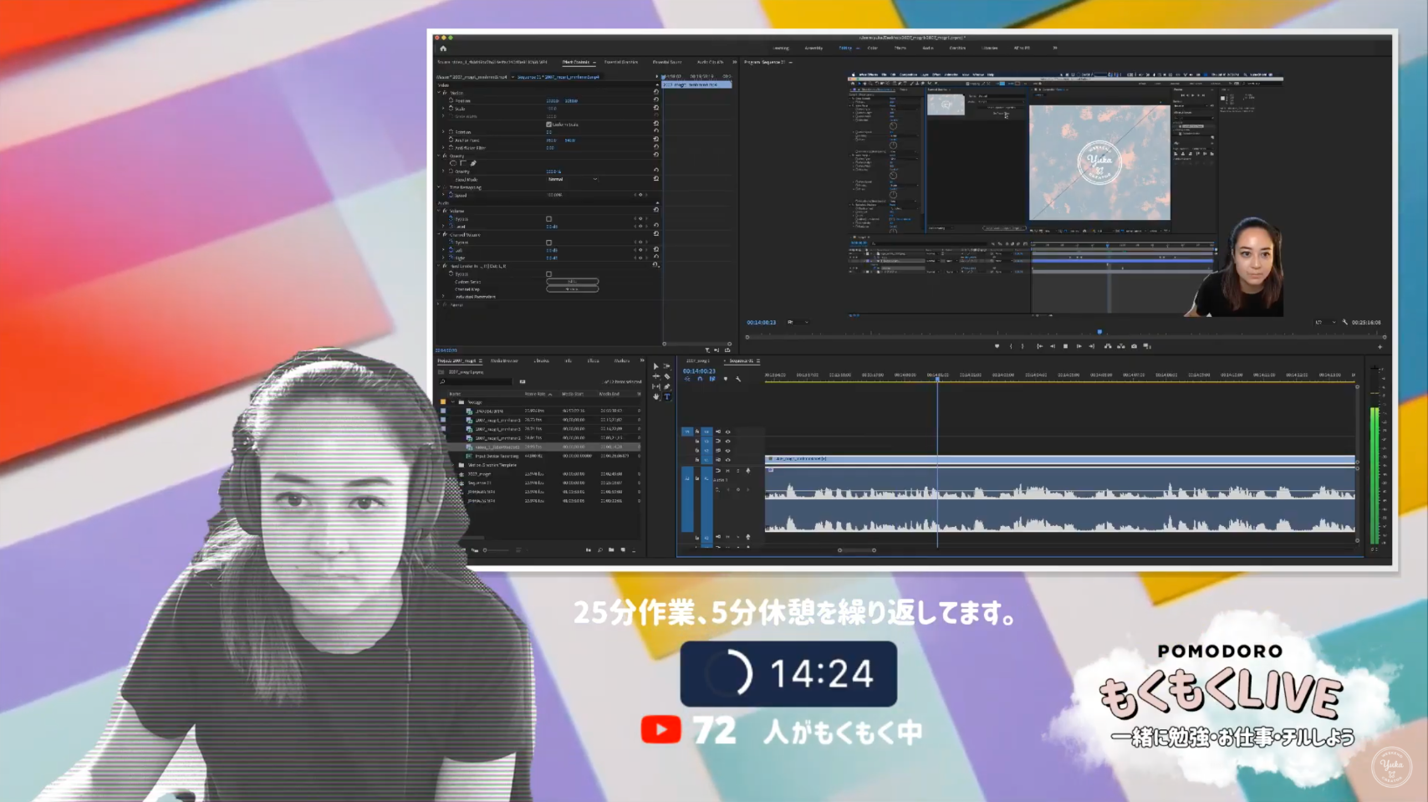Select the Pen tool in tools panel

667,386
